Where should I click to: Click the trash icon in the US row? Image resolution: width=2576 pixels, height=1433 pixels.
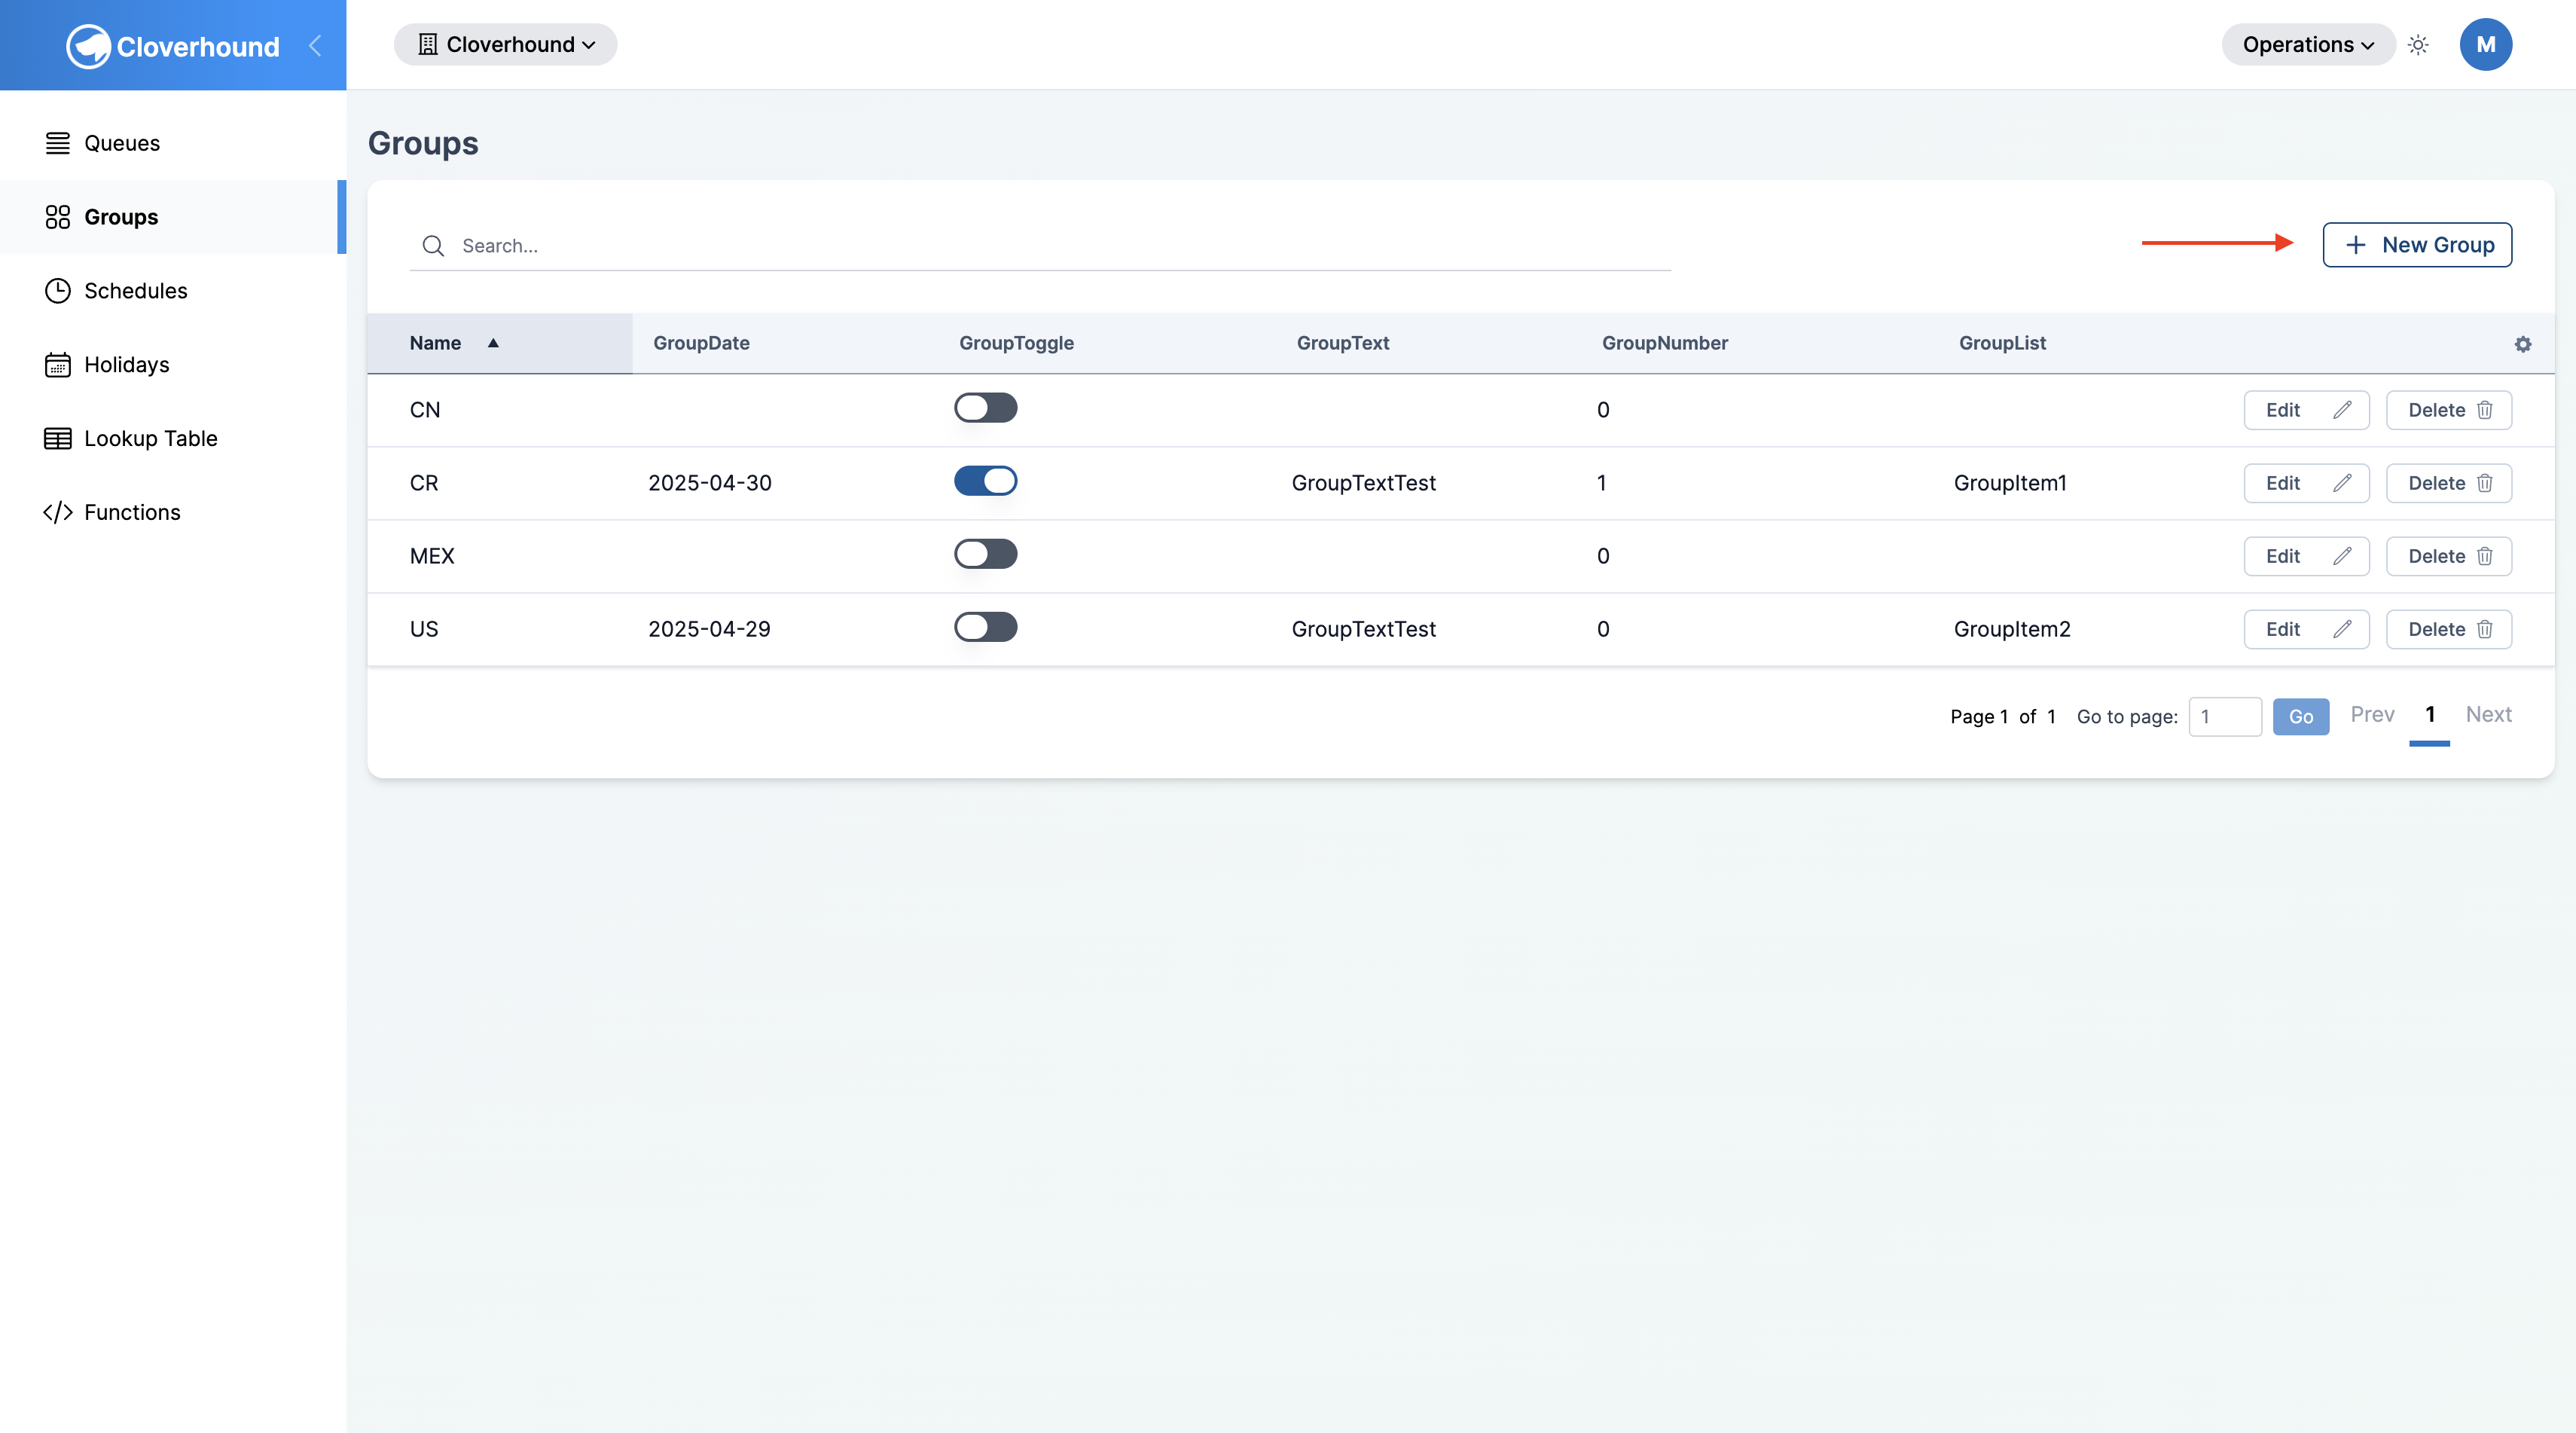[2485, 629]
